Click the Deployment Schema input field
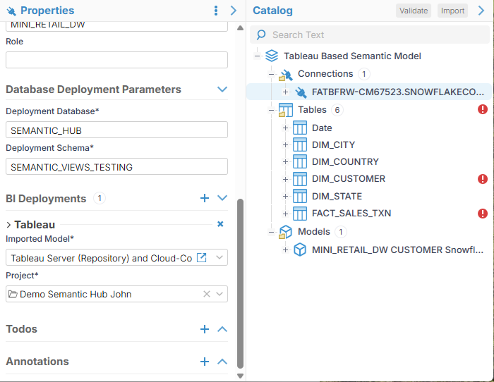The image size is (494, 382). 116,167
